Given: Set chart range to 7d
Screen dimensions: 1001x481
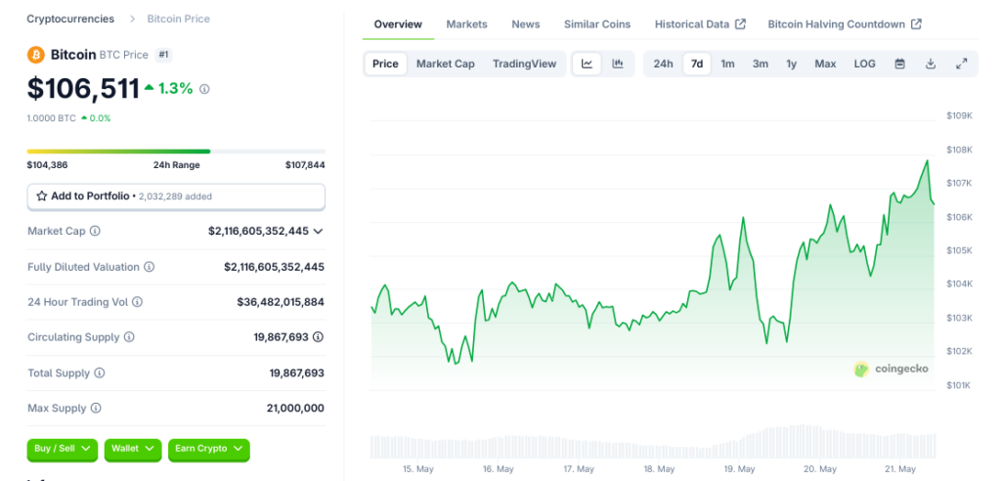Looking at the screenshot, I should click(697, 64).
